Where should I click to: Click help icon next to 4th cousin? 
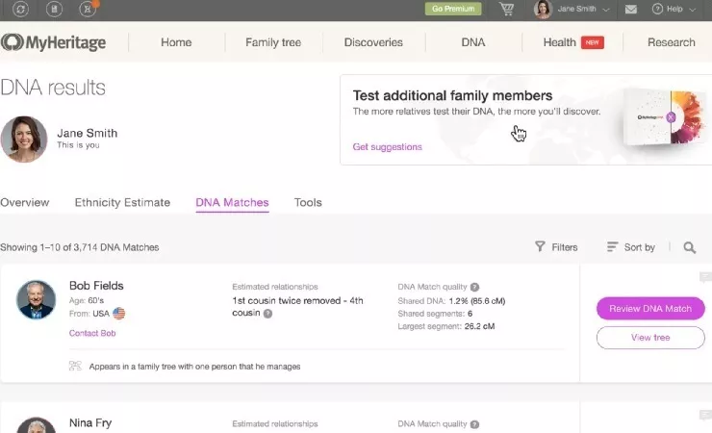point(267,313)
